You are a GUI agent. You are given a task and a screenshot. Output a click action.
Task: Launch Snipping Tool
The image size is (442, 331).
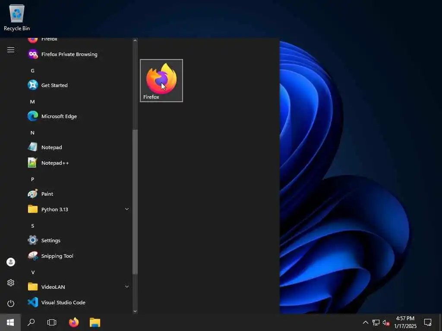pos(78,256)
